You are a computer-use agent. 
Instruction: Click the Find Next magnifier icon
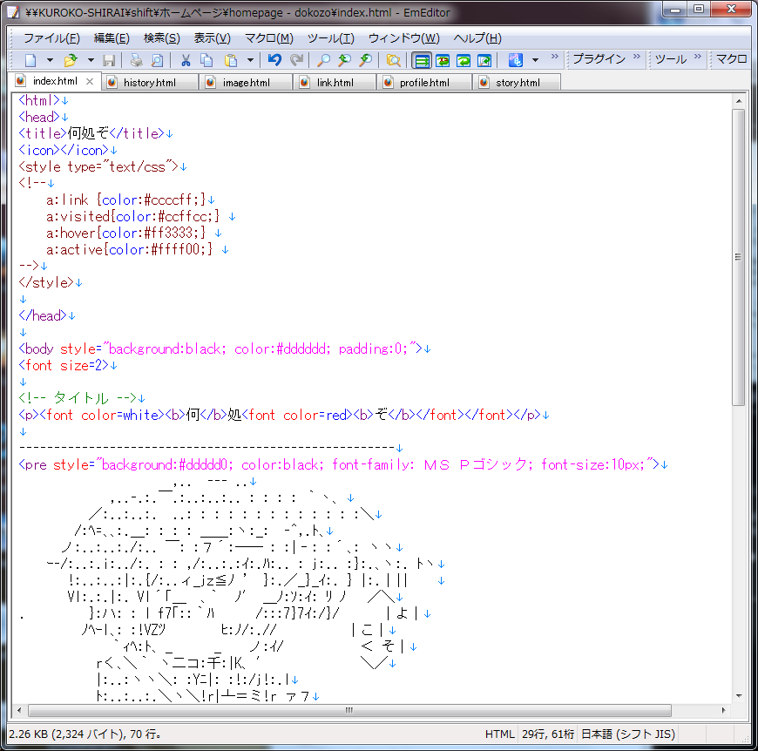point(366,60)
